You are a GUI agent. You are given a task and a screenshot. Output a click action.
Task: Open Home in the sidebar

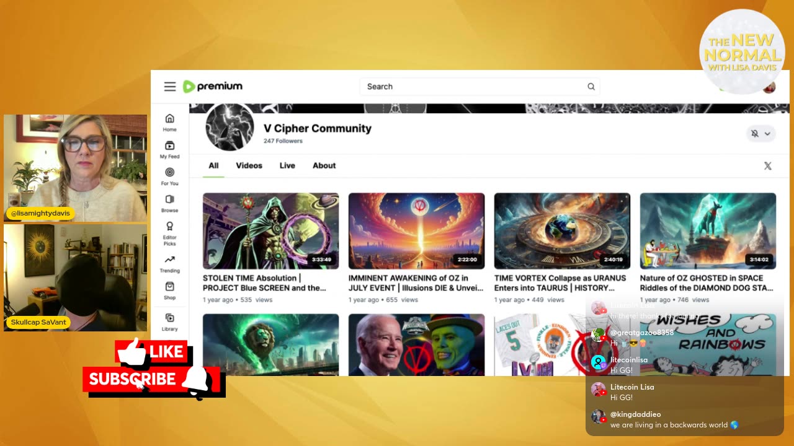coord(170,123)
